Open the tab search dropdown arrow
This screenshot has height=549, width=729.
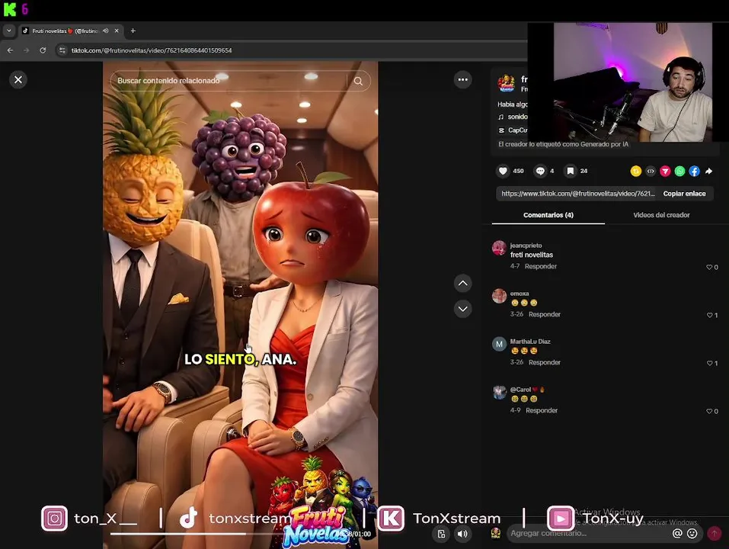coord(9,30)
